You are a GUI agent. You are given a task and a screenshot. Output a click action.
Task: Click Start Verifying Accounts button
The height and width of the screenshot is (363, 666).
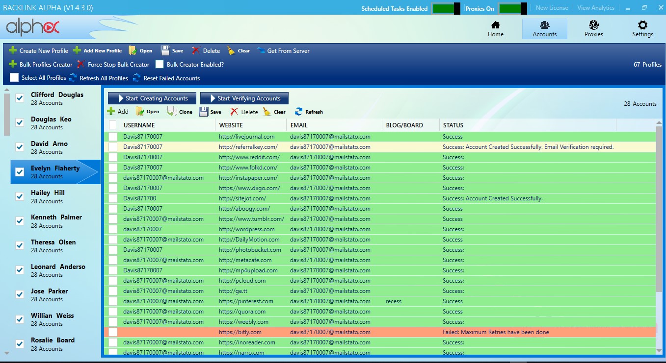[244, 98]
